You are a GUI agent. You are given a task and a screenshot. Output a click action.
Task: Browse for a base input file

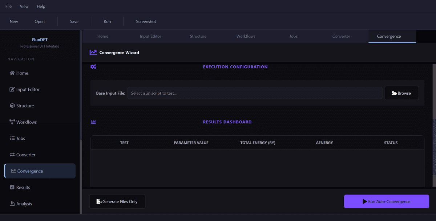401,93
